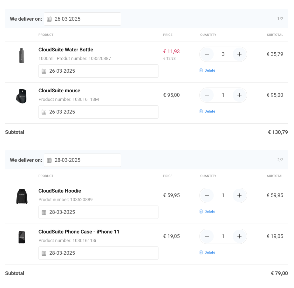Click plus button for CloudSuite mouse

[239, 95]
